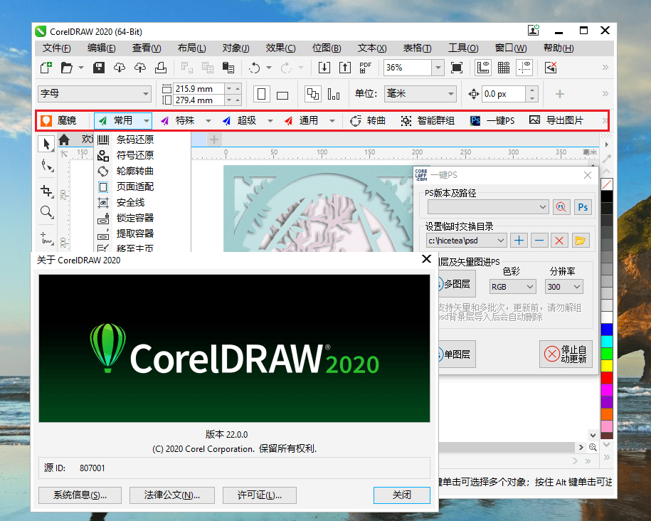Show rulers with the ruler icon
This screenshot has height=521, width=651.
pos(483,68)
